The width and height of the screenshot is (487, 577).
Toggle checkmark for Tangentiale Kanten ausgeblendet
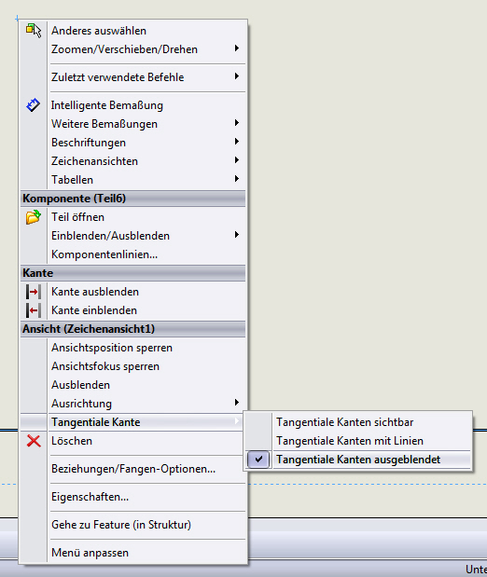point(258,460)
